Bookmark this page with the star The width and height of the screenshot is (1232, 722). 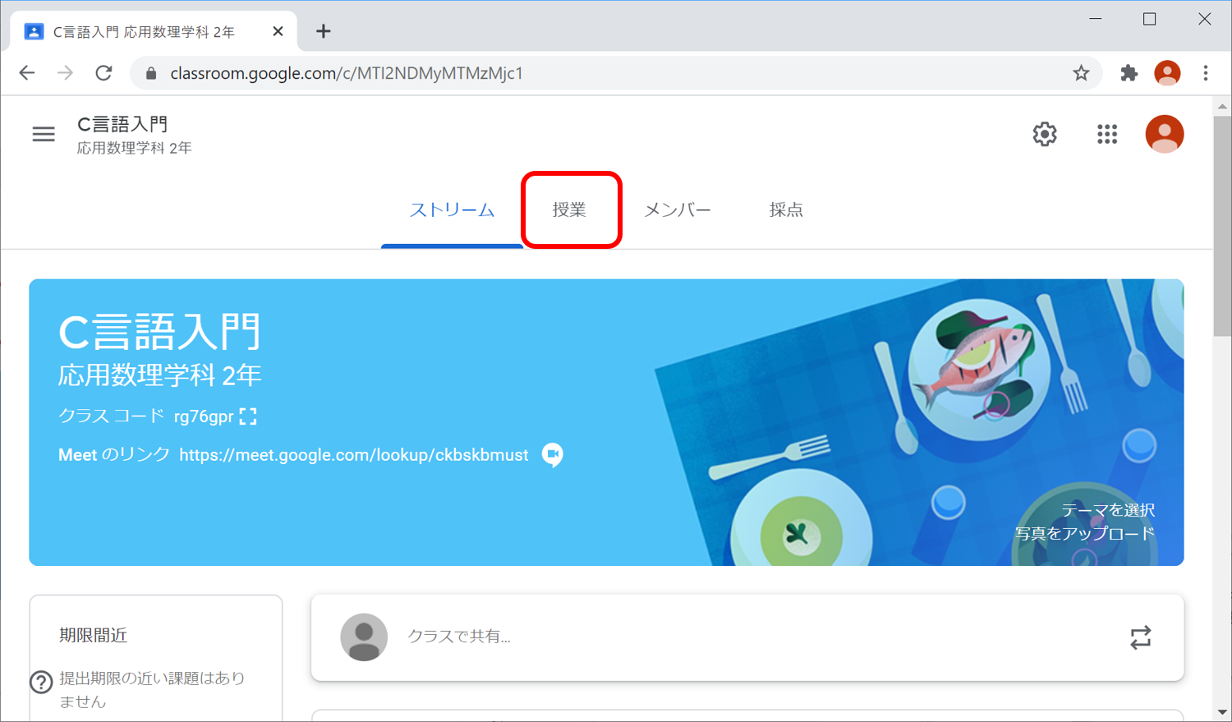pyautogui.click(x=1081, y=73)
